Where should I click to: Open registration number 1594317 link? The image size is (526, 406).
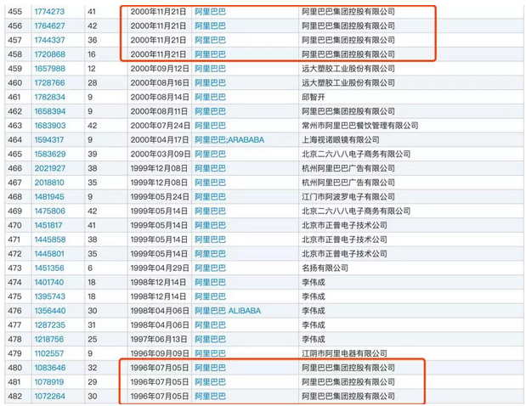coord(49,140)
